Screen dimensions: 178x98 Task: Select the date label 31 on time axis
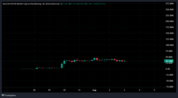pyautogui.click(x=79, y=90)
